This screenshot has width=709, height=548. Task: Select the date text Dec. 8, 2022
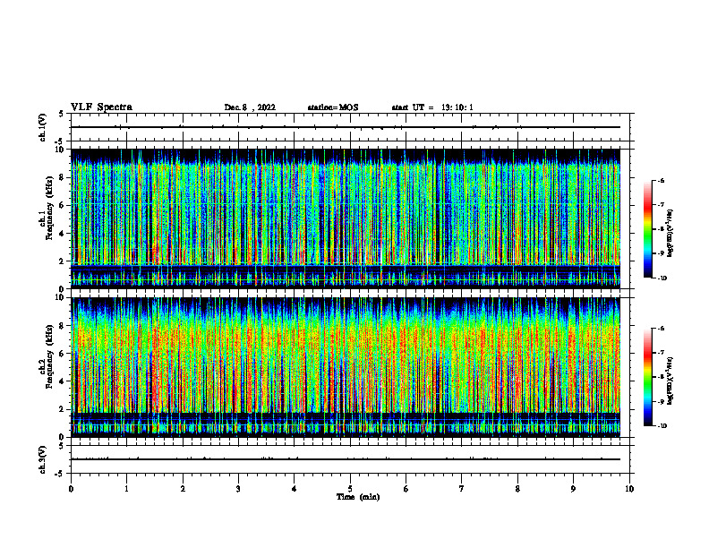[x=250, y=107]
